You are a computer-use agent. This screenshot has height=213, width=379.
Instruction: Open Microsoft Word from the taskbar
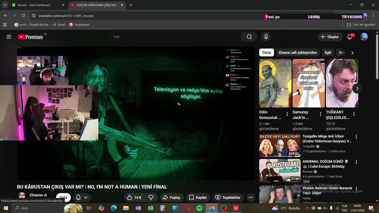(138, 208)
